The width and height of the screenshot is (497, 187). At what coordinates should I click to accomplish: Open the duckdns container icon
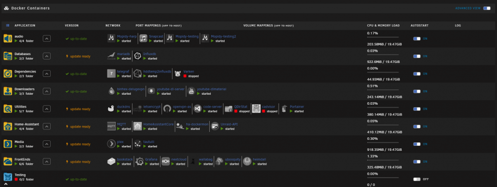click(x=111, y=109)
